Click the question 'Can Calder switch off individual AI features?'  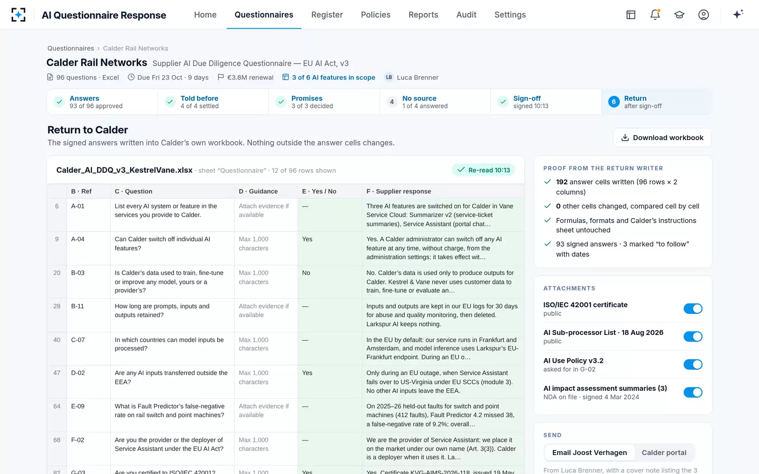click(x=172, y=248)
